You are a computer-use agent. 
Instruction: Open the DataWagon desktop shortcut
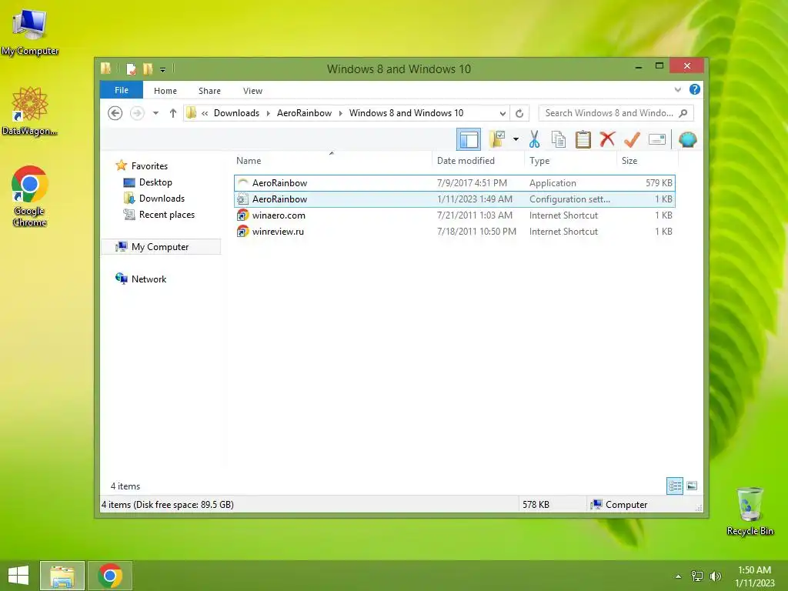coord(30,111)
